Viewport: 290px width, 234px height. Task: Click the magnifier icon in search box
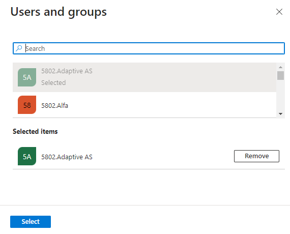pos(19,48)
